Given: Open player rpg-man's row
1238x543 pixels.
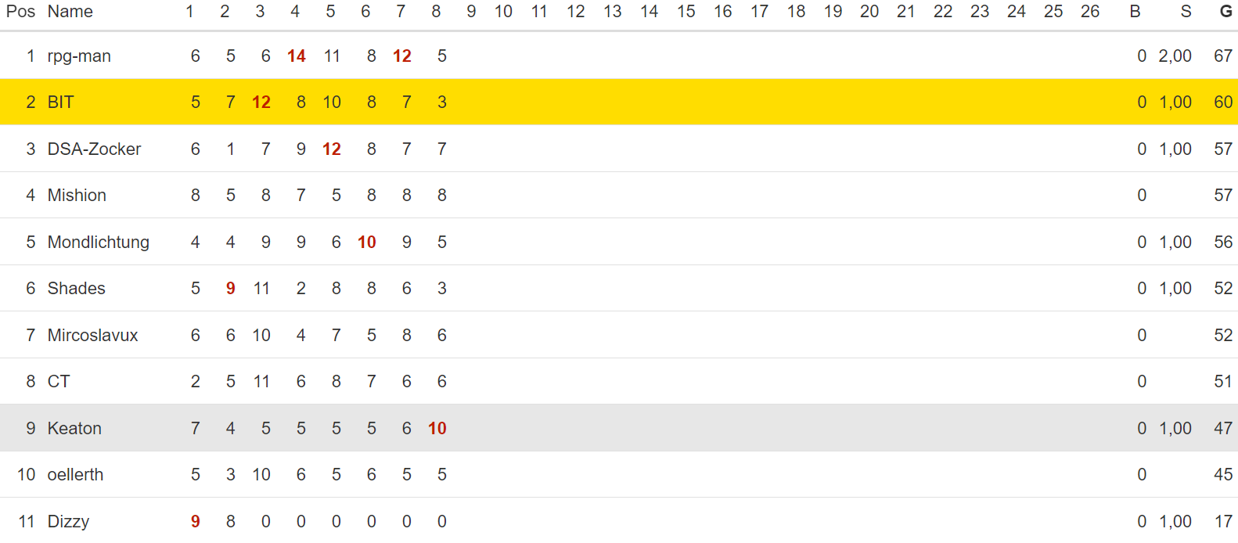Looking at the screenshot, I should pos(619,56).
